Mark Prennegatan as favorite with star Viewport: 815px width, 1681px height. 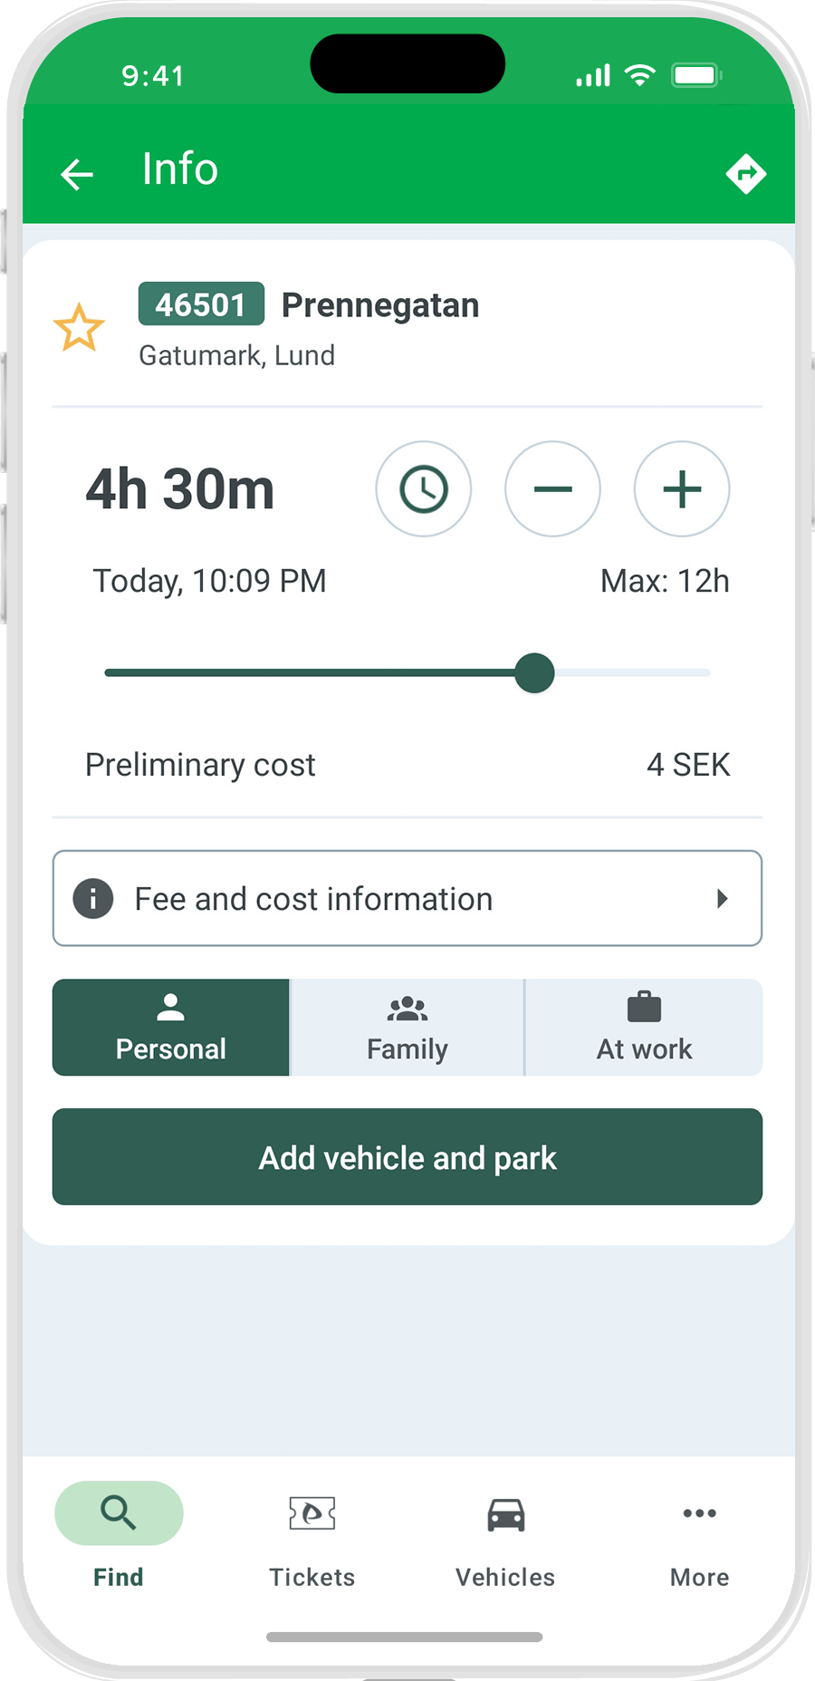tap(79, 328)
